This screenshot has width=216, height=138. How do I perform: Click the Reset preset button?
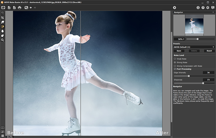[x=209, y=51]
